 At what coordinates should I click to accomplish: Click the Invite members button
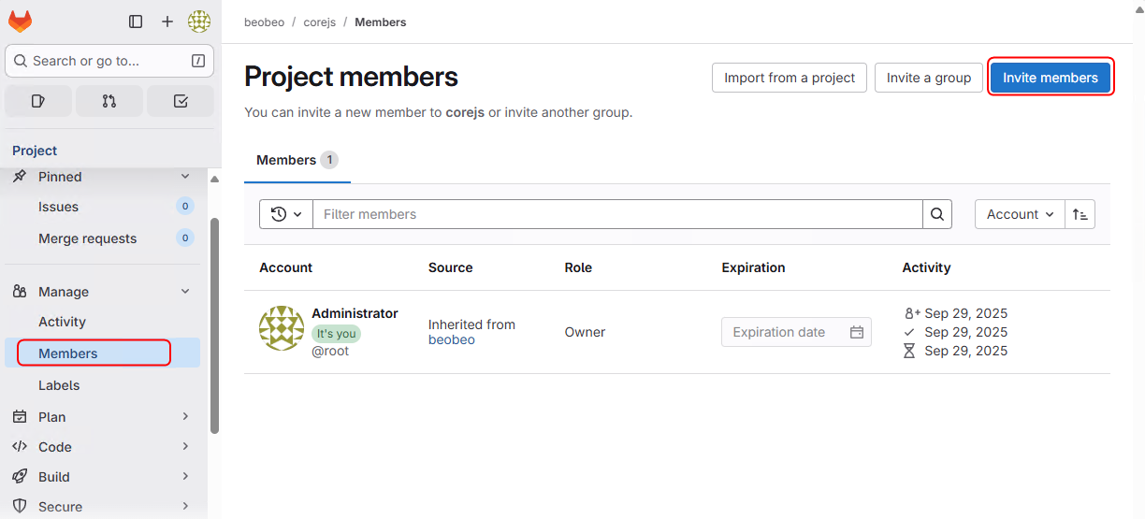pyautogui.click(x=1051, y=78)
